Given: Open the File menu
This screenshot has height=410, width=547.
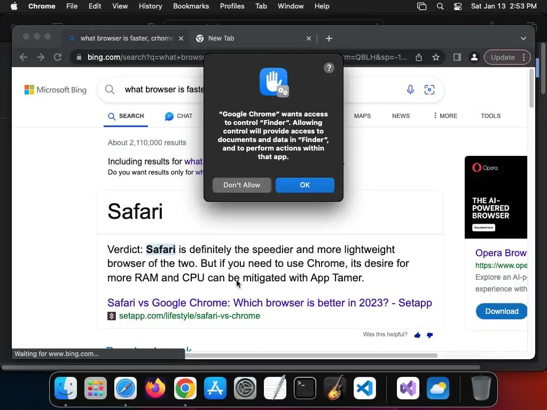Looking at the screenshot, I should click(x=72, y=6).
